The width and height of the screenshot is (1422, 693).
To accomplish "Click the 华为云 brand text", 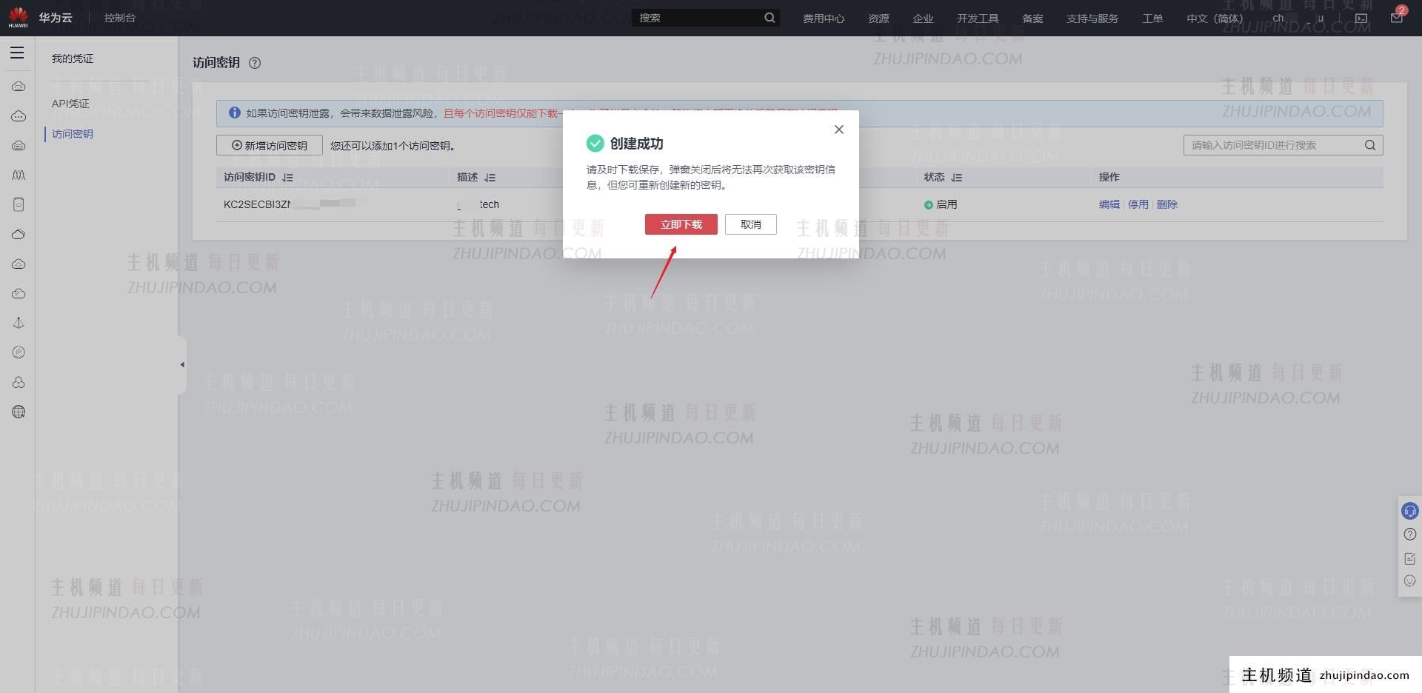I will (56, 18).
